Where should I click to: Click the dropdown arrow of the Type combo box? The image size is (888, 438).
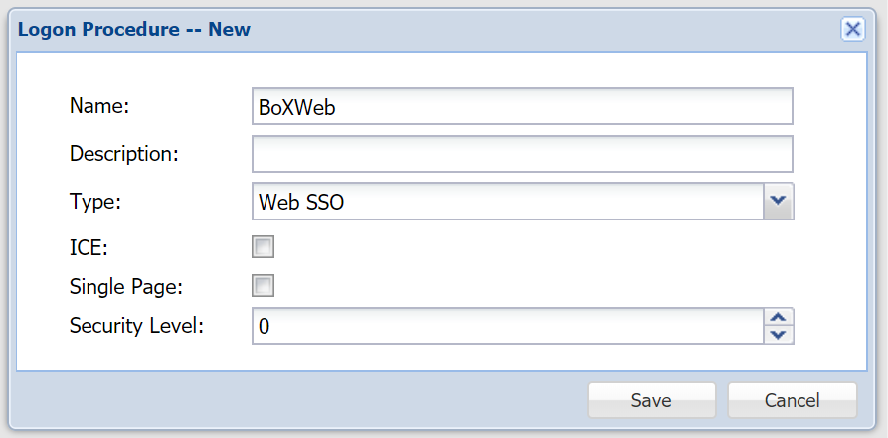779,202
